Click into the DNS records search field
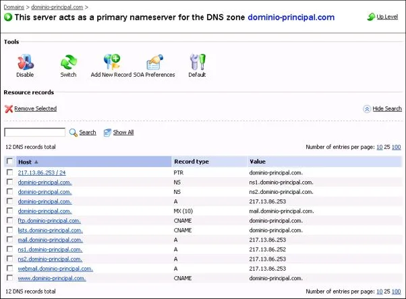 [x=34, y=132]
